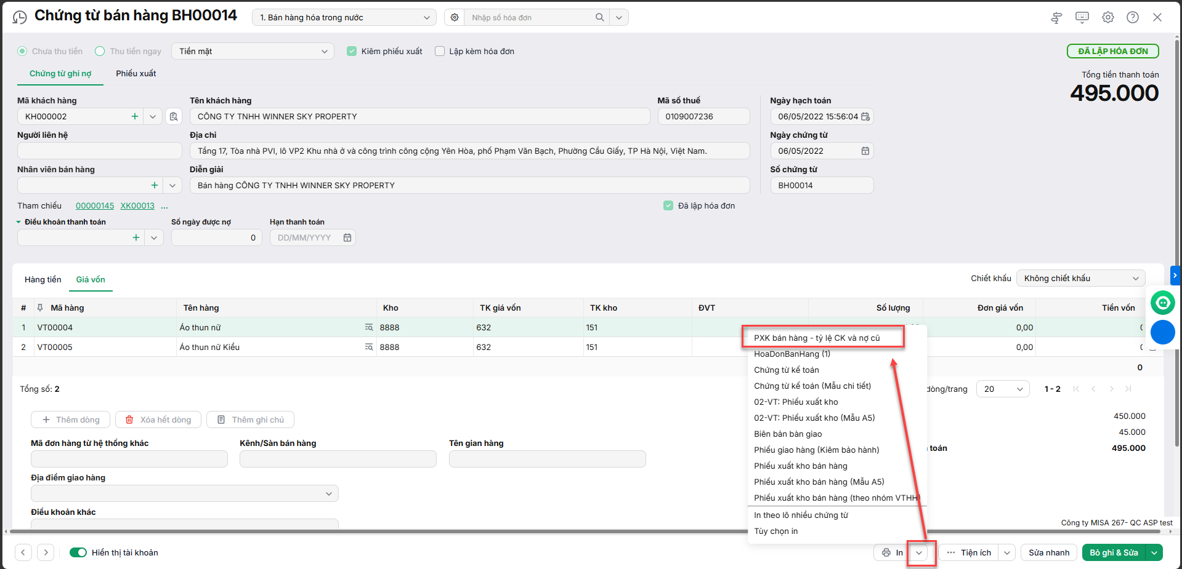Open the Ngày chứng từ calendar picker

pyautogui.click(x=865, y=151)
